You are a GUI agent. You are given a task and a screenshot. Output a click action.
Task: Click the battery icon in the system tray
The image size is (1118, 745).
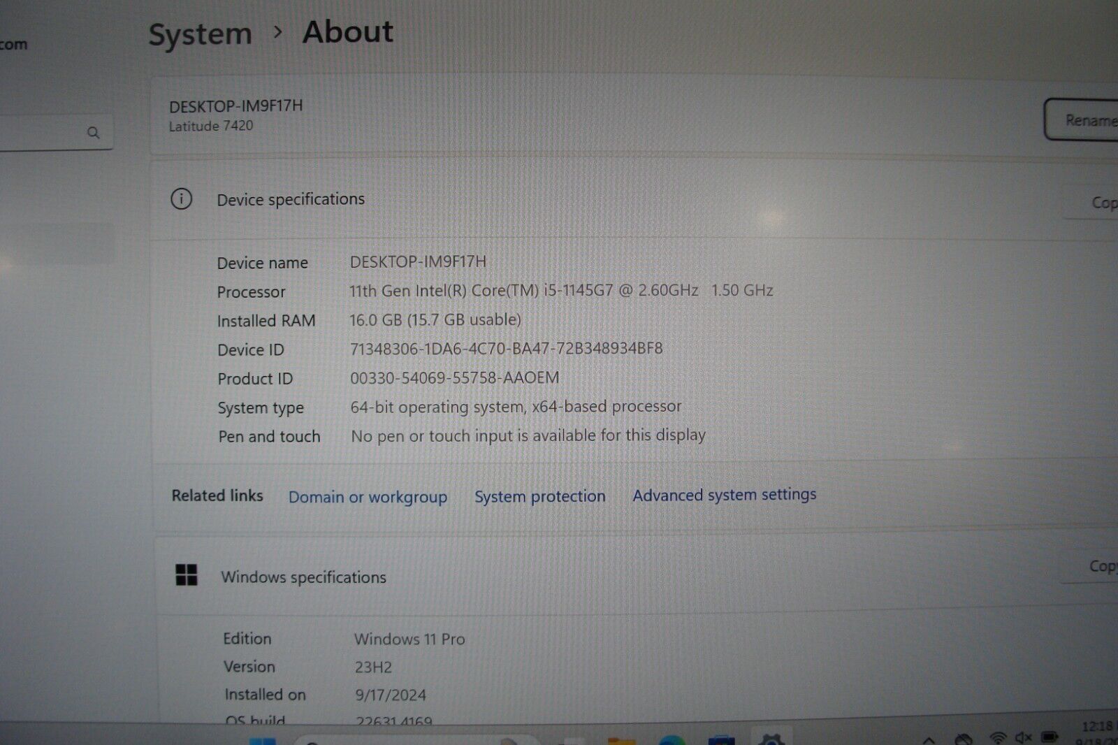[1050, 737]
